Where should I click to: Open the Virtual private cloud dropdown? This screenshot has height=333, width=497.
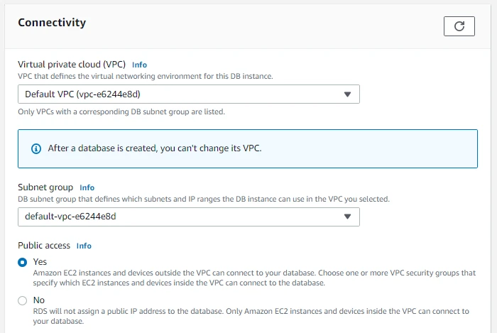pos(189,94)
